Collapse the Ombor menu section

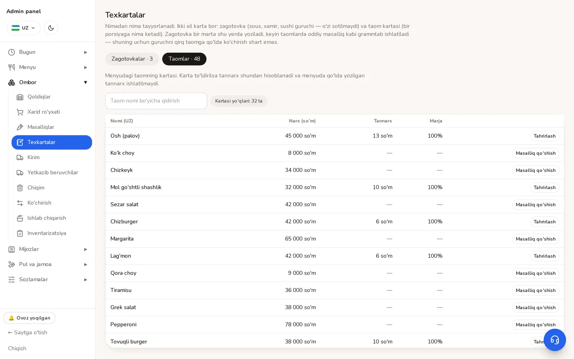click(48, 83)
